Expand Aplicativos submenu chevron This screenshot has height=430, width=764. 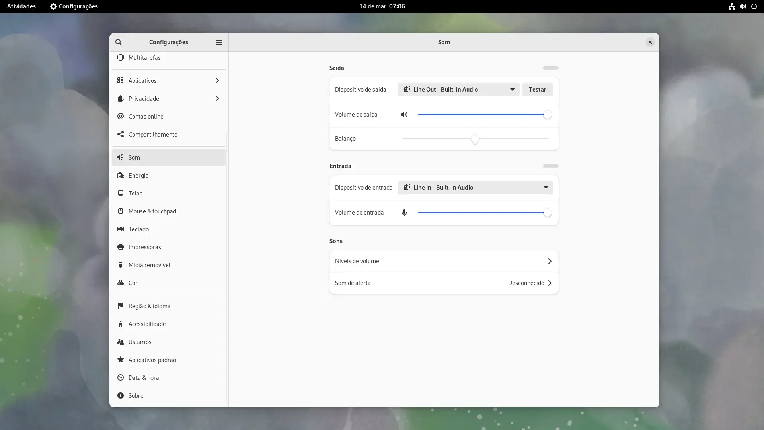pos(217,80)
